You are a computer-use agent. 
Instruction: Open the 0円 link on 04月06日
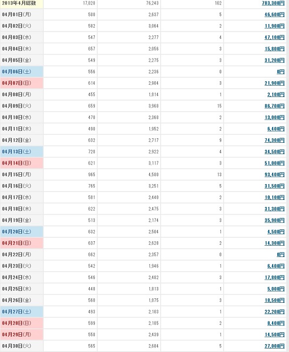[x=281, y=72]
